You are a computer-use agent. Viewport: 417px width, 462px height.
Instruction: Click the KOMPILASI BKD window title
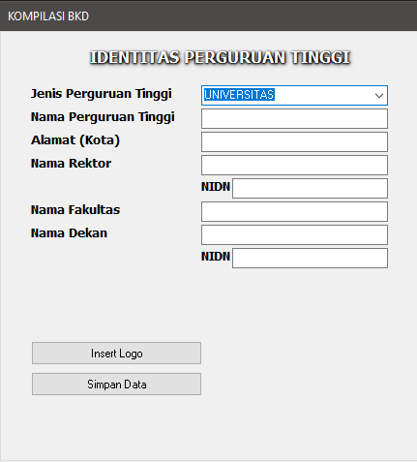click(48, 16)
